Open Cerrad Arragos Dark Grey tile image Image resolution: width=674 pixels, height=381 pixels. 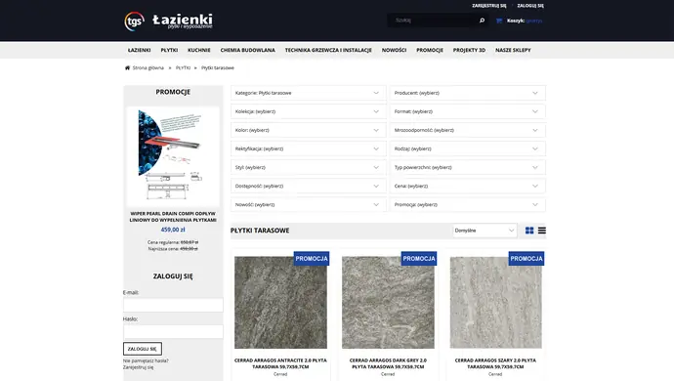click(x=388, y=302)
